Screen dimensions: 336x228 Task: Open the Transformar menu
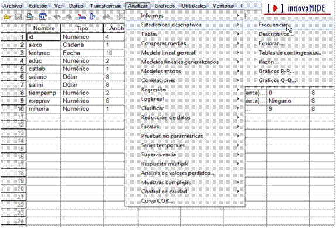pyautogui.click(x=105, y=6)
